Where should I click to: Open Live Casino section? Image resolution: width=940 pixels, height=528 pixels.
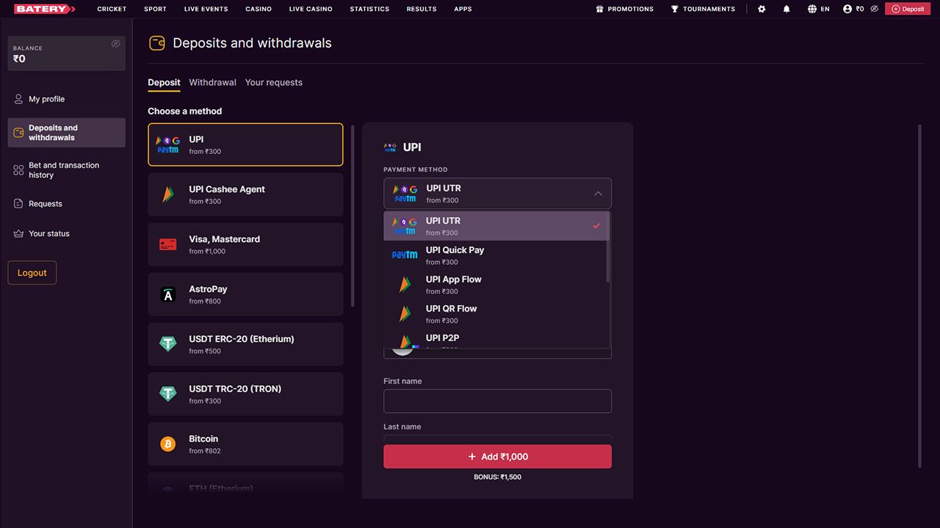[x=311, y=9]
